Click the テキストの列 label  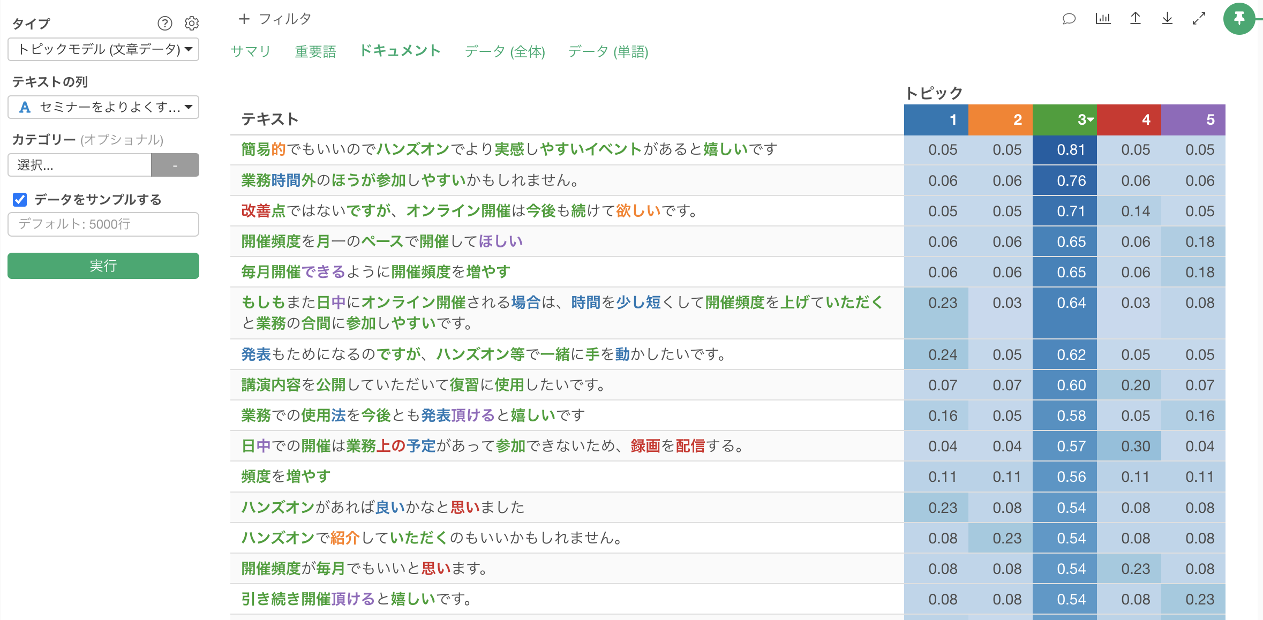pos(50,81)
